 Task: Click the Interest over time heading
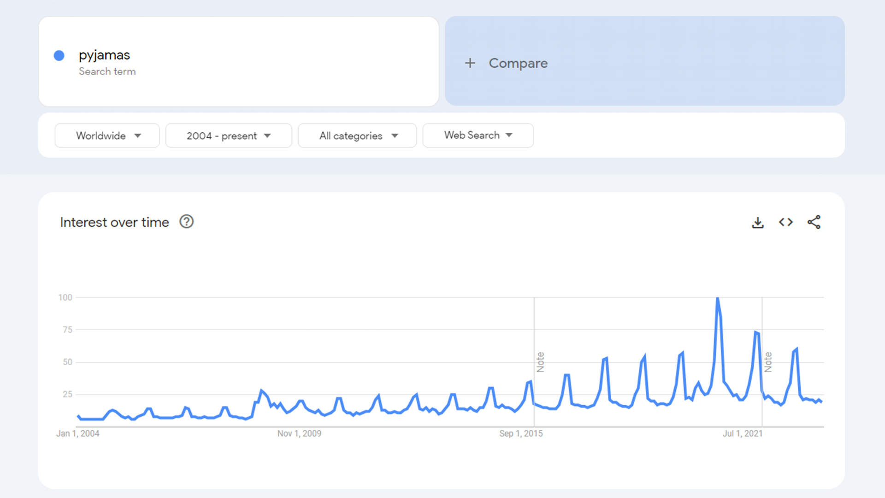(114, 222)
